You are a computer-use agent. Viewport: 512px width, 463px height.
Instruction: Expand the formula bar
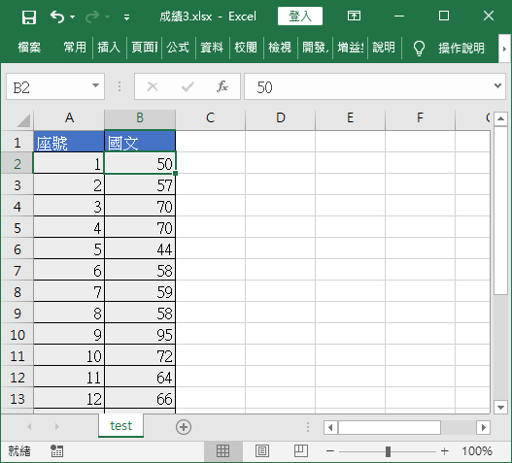pos(497,85)
